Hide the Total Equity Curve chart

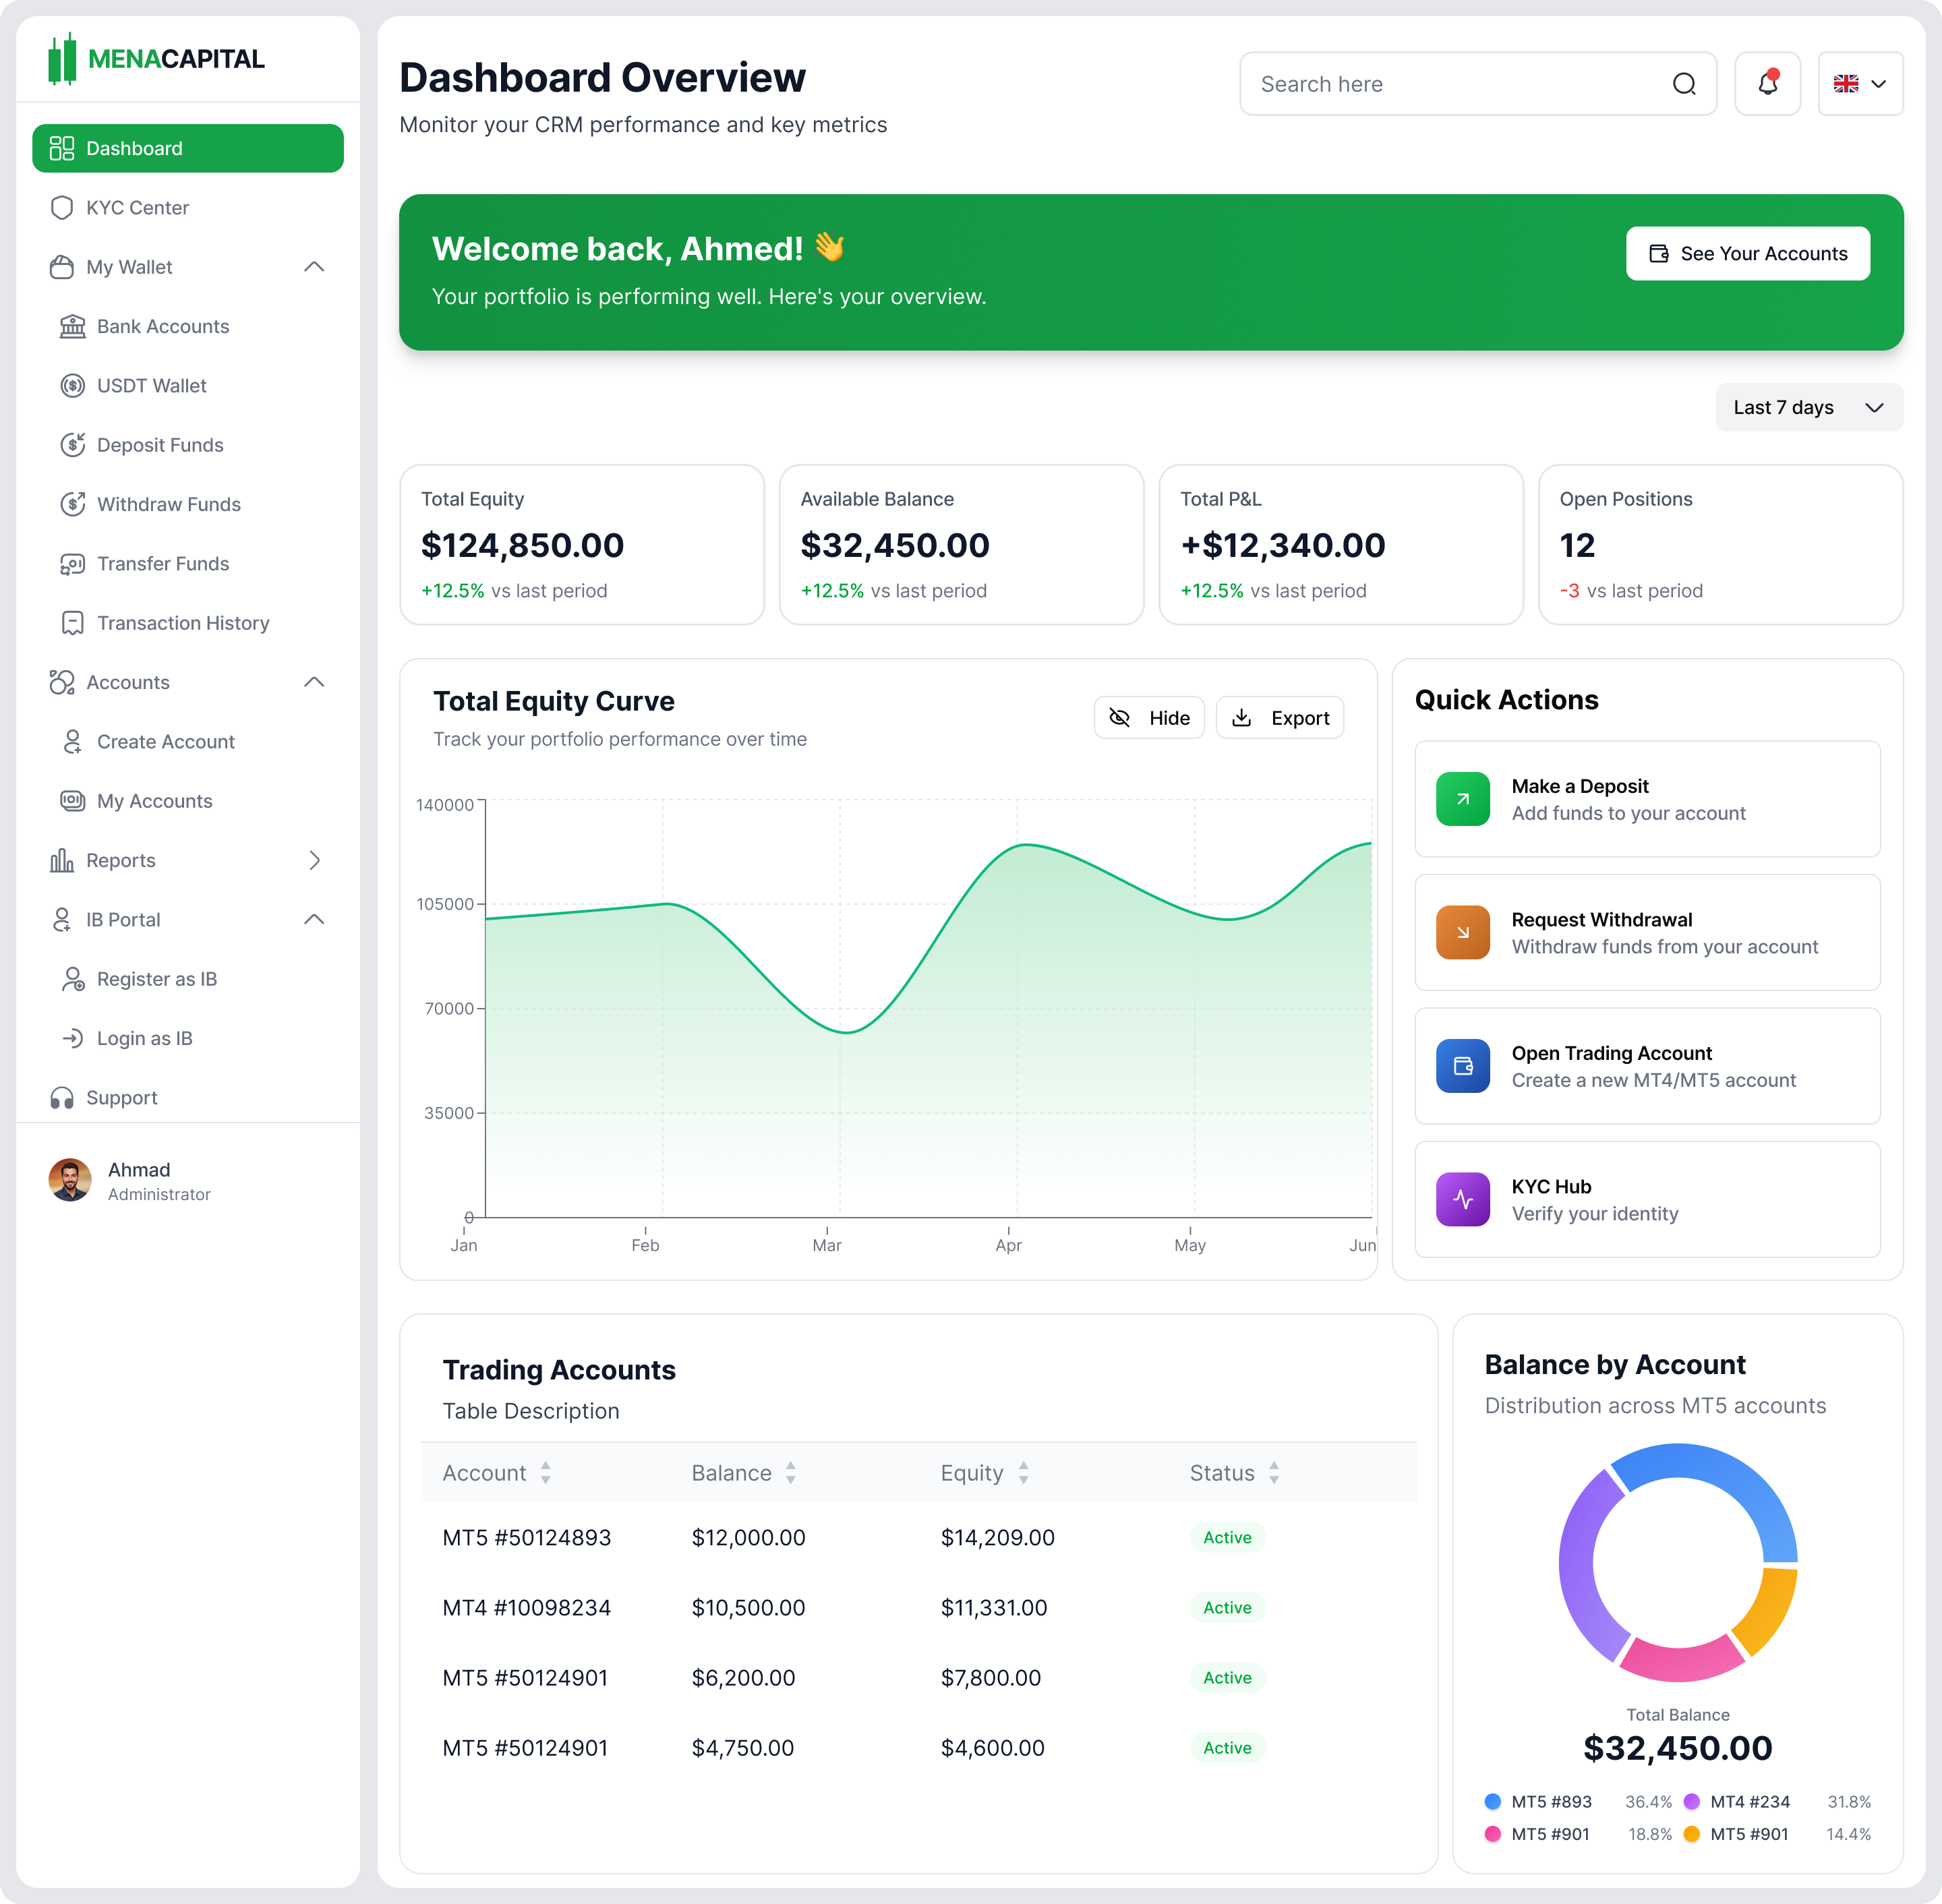[x=1149, y=718]
